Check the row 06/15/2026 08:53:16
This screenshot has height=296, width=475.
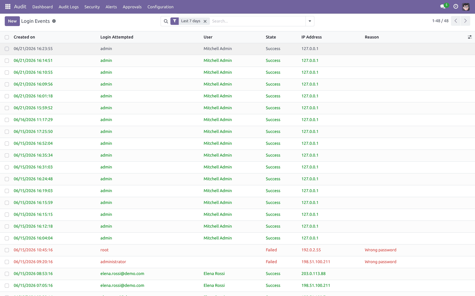[x=7, y=274]
